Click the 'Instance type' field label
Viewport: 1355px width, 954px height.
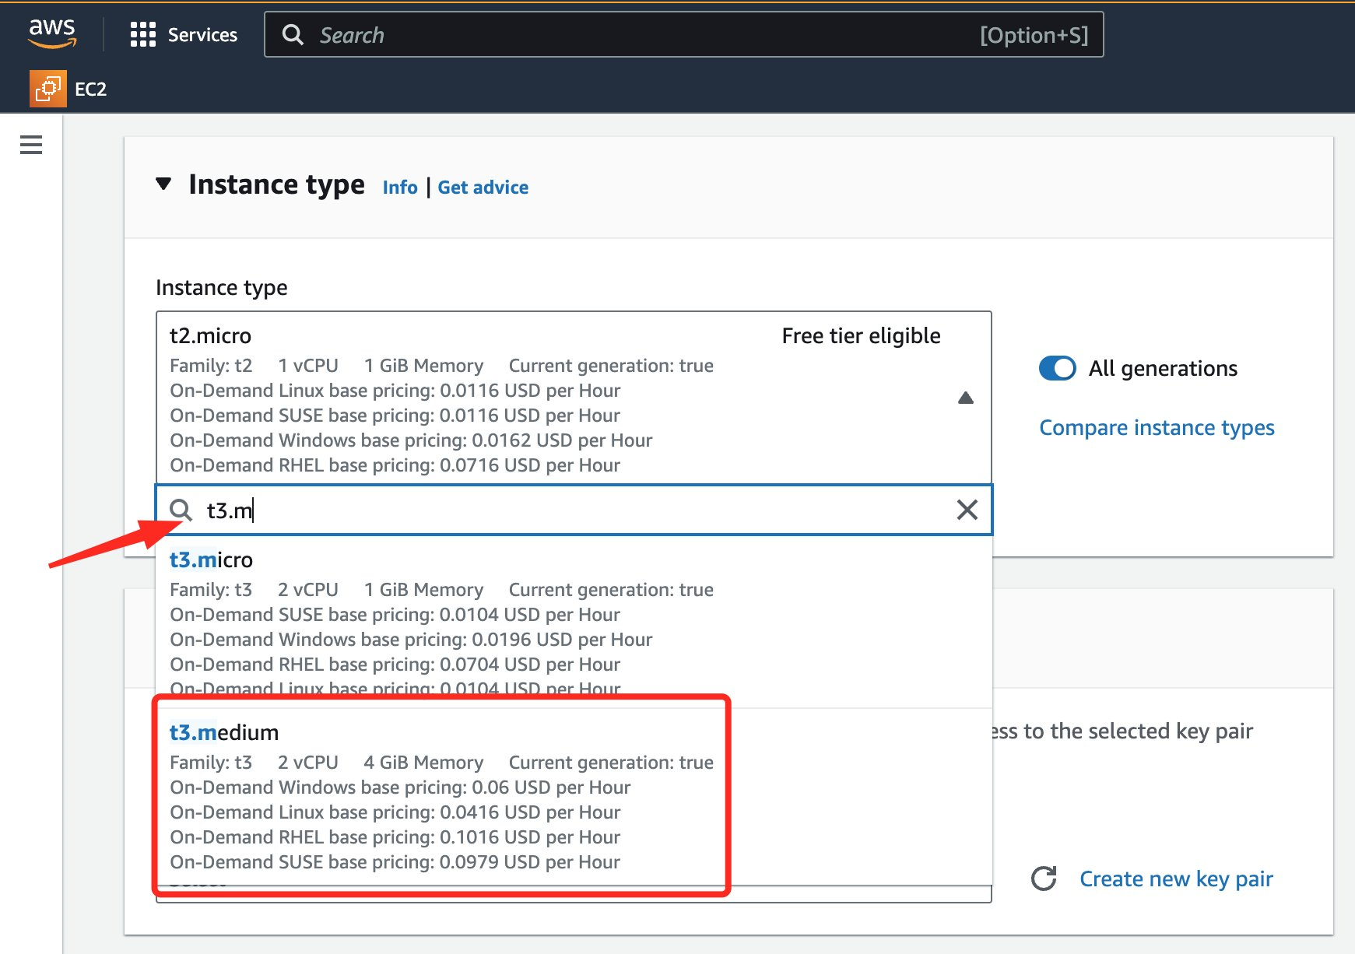[222, 288]
